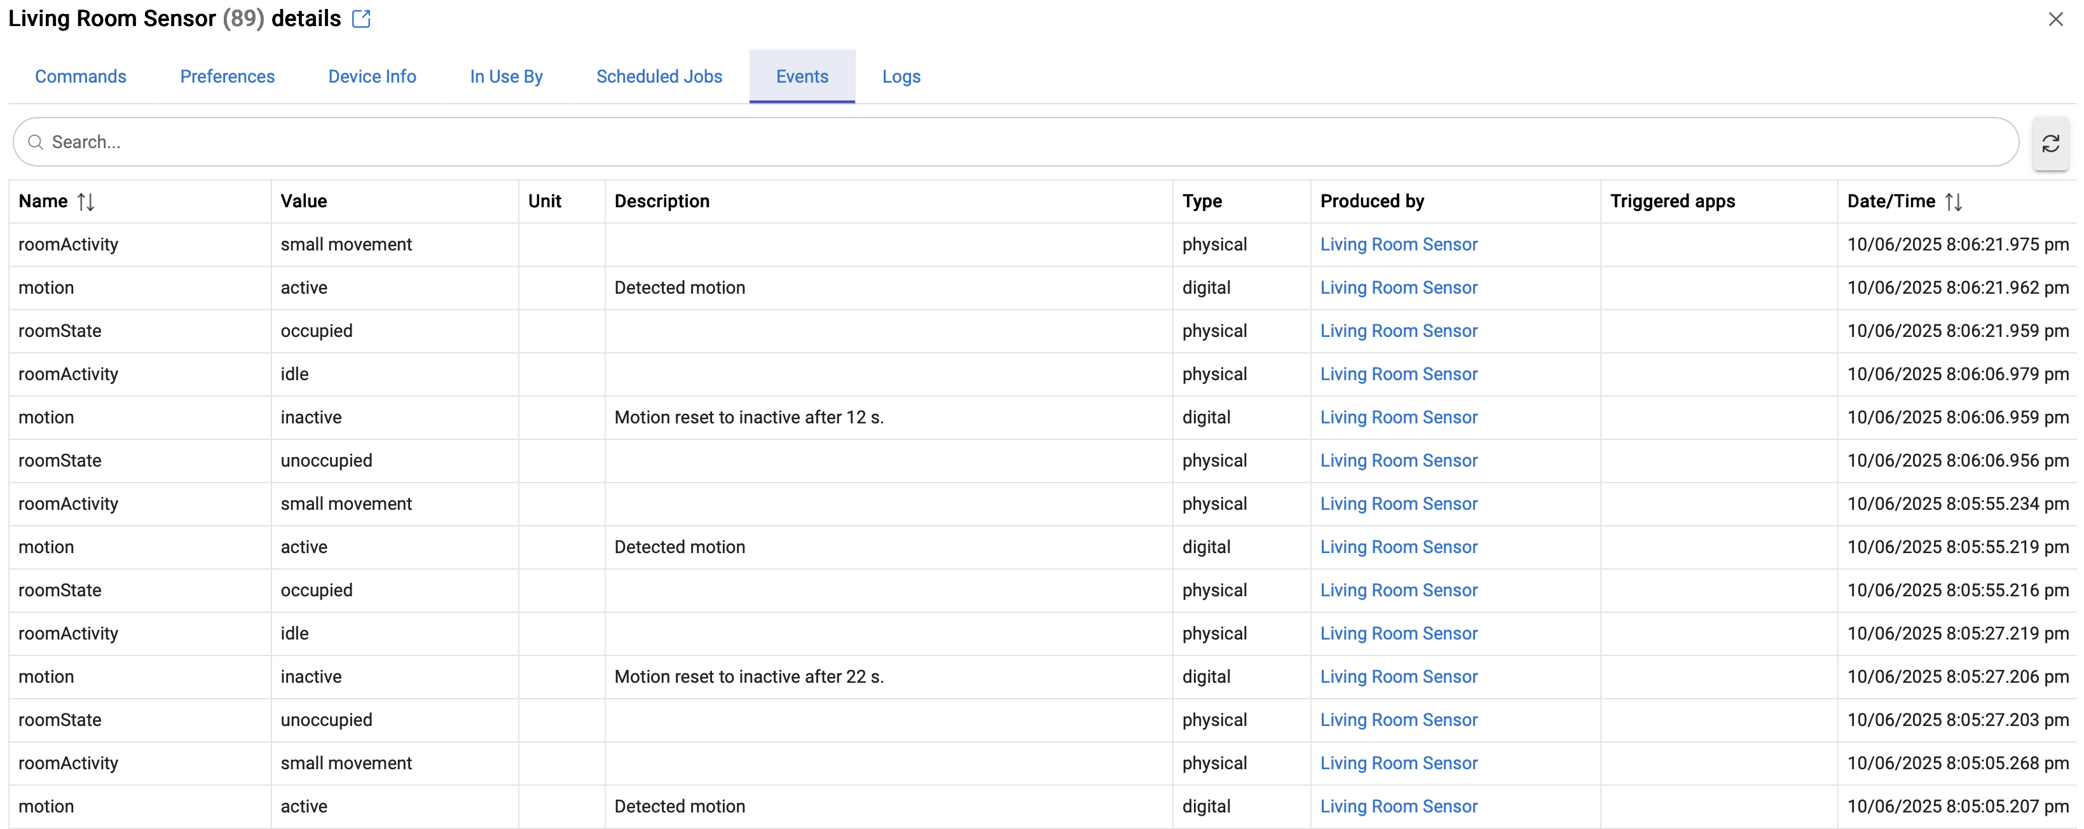Select the active Events tab
The width and height of the screenshot is (2084, 829).
tap(802, 76)
